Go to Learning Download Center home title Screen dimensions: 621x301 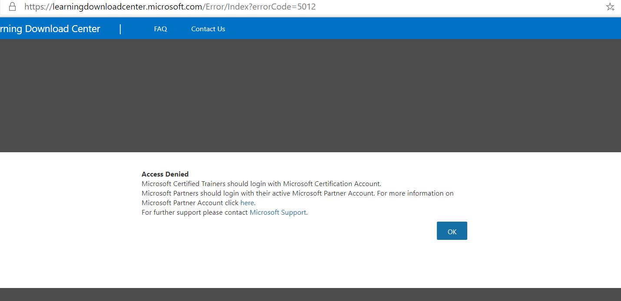pyautogui.click(x=50, y=29)
